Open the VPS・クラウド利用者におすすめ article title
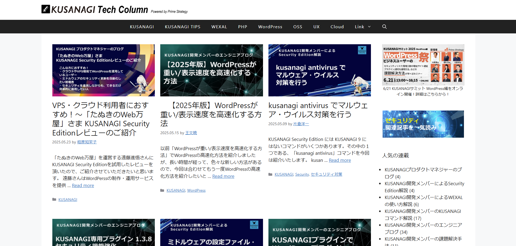Viewport: 516px width, 246px height. [x=101, y=119]
